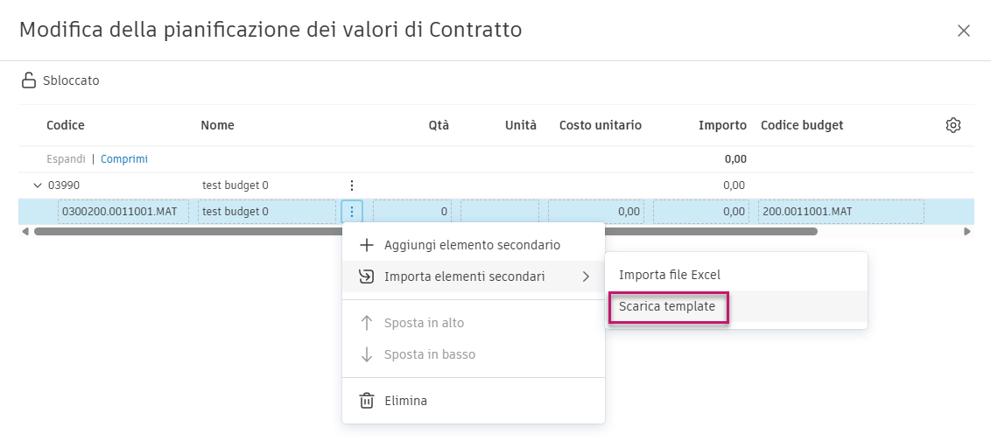Click the plus icon for Aggiungi elemento secondario

[x=367, y=245]
